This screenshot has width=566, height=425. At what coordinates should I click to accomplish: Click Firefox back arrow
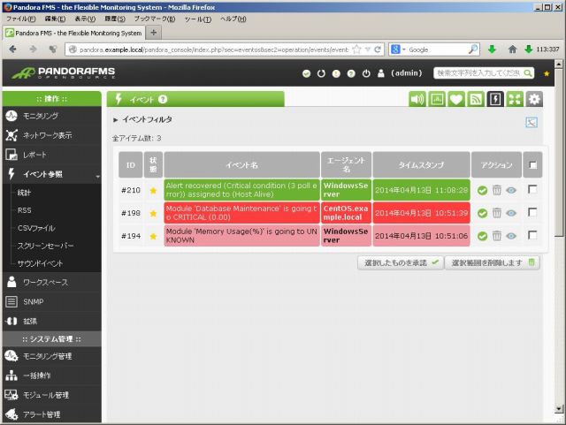pos(12,49)
